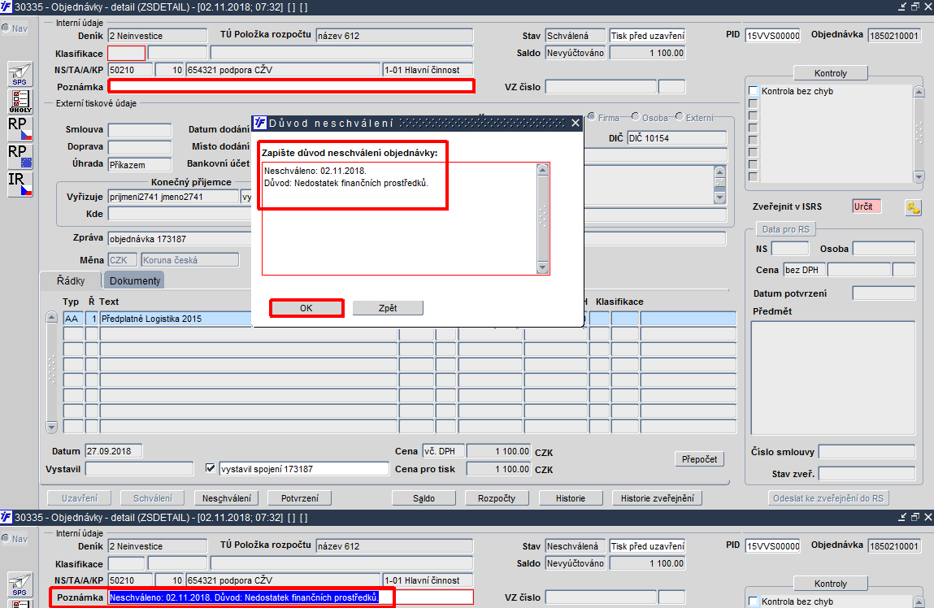The width and height of the screenshot is (934, 608).
Task: Click the empty Poznámka field in the upper window
Action: click(291, 86)
